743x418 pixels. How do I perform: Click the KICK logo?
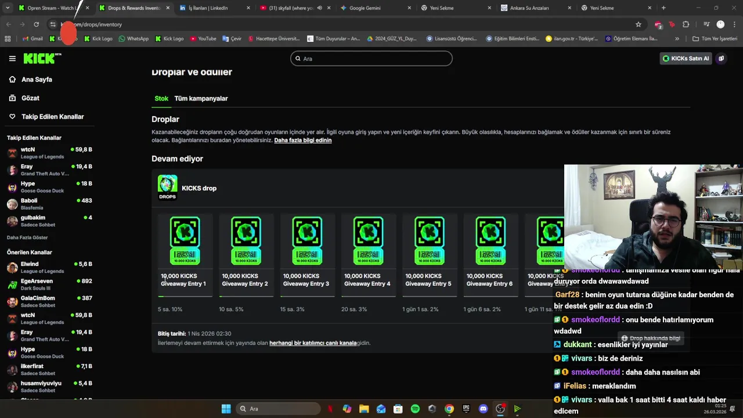coord(42,59)
